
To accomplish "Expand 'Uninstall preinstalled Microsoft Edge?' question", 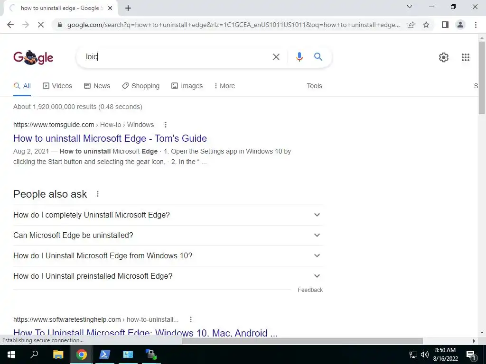I will (x=168, y=276).
